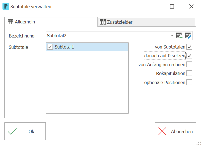Click the Bezeichnung label
Viewport: 201px width, 145px height.
[x=21, y=36]
